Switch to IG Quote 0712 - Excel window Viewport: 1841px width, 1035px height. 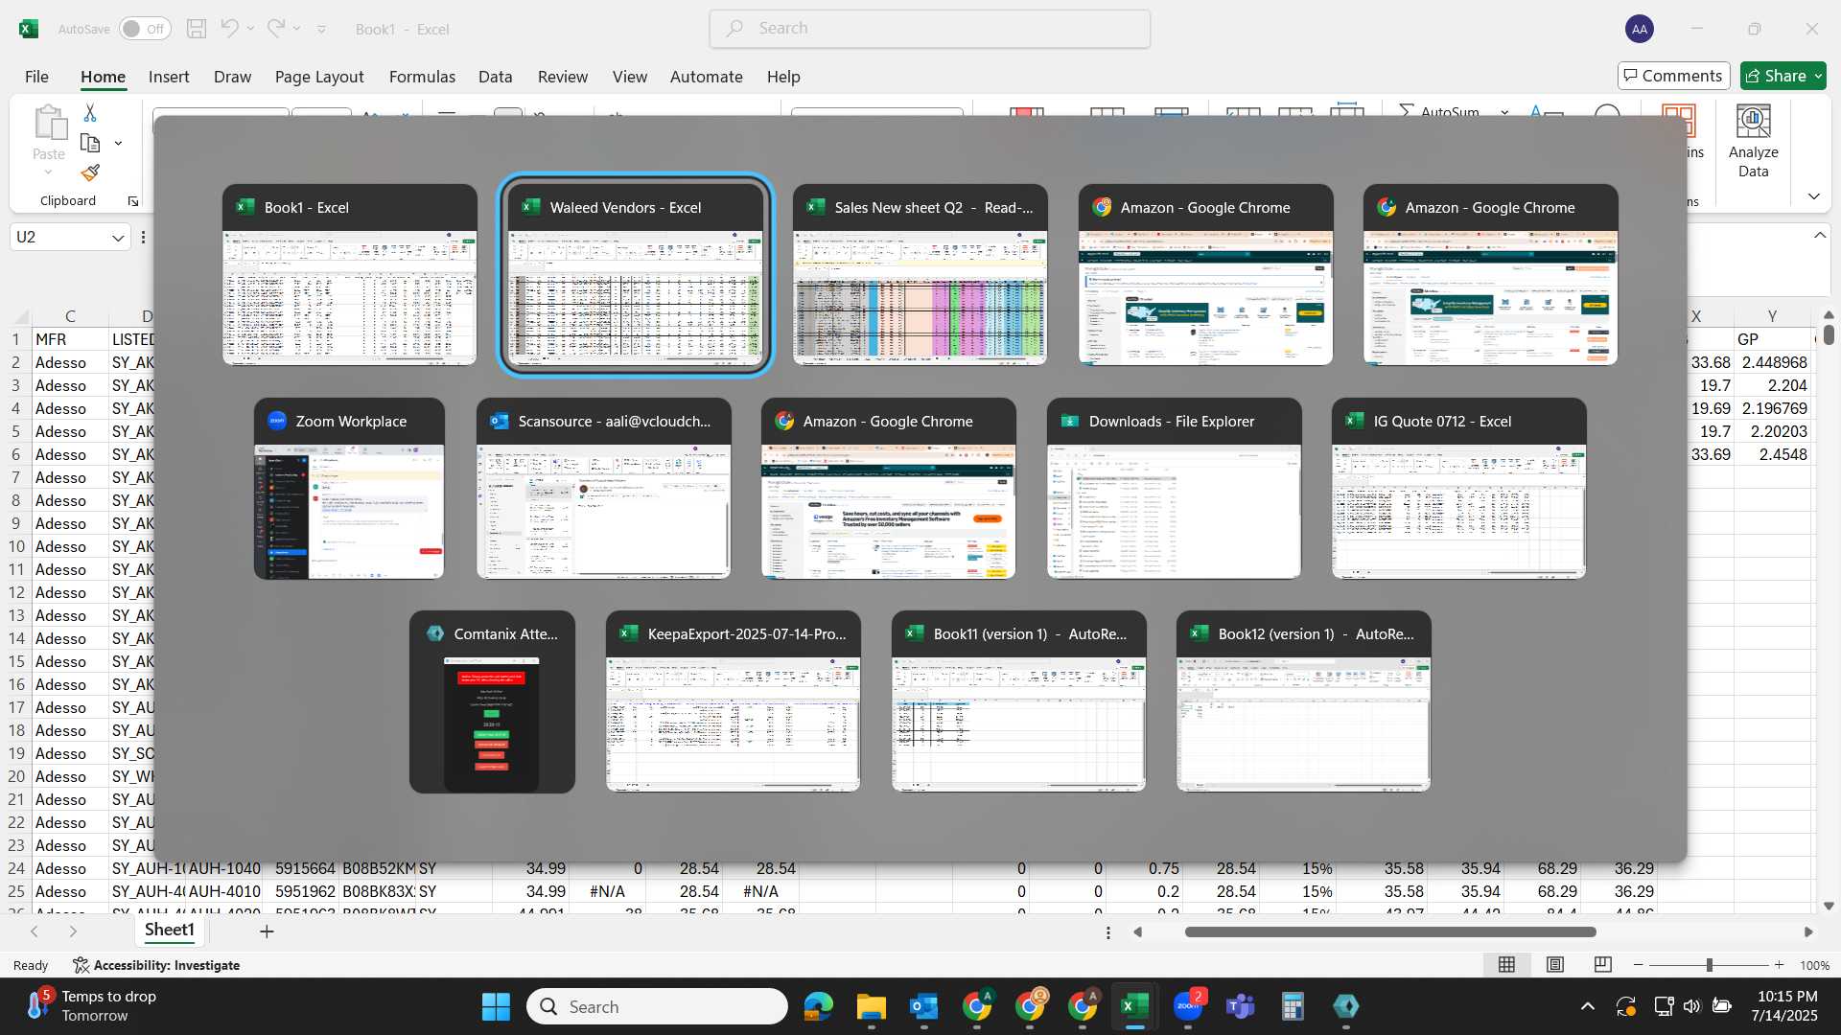tap(1458, 489)
